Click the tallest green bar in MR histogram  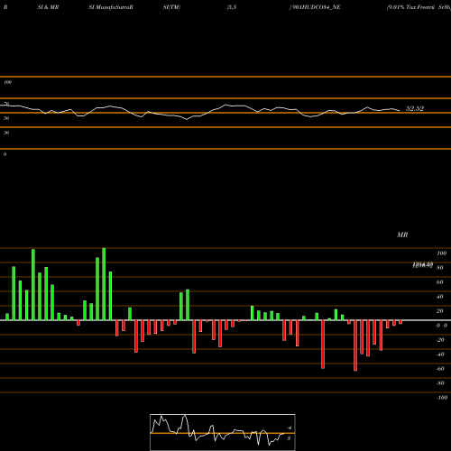[104, 284]
